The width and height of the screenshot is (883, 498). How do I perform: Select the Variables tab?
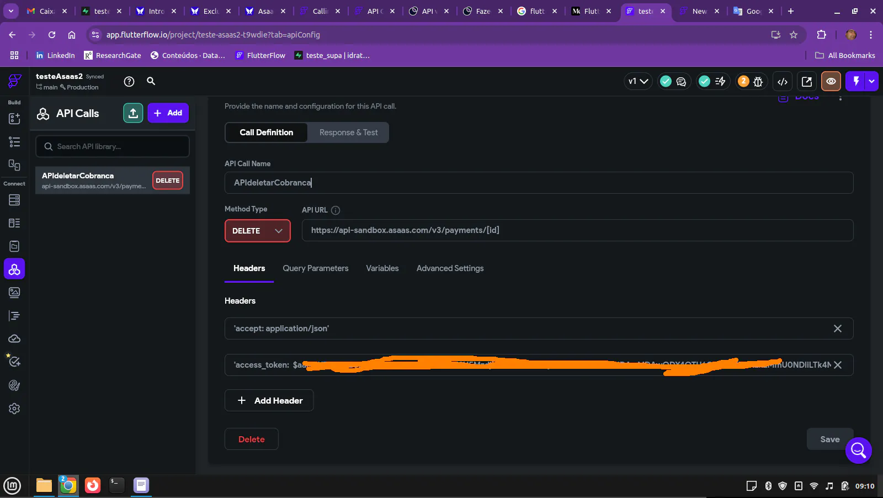(382, 268)
